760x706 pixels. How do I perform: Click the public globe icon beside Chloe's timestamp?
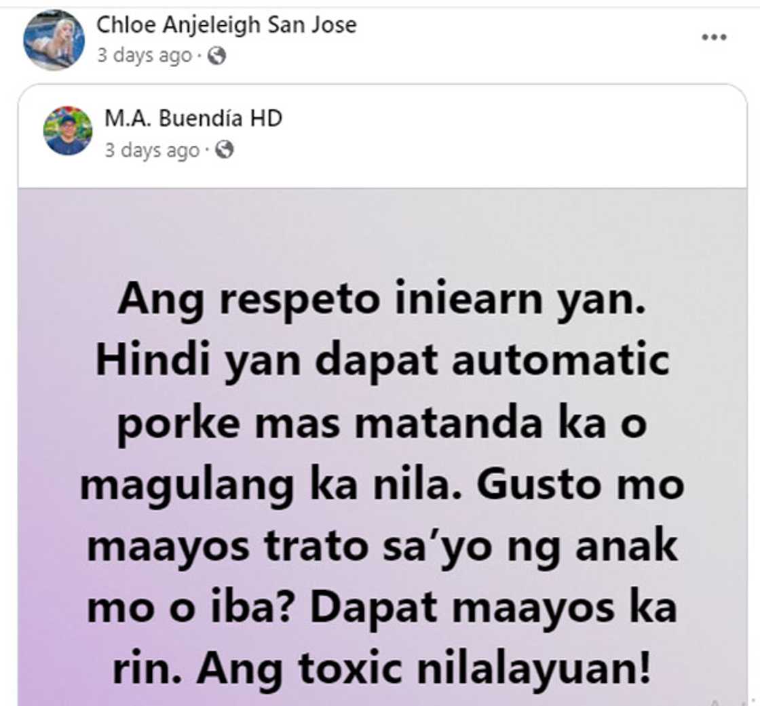pyautogui.click(x=216, y=56)
